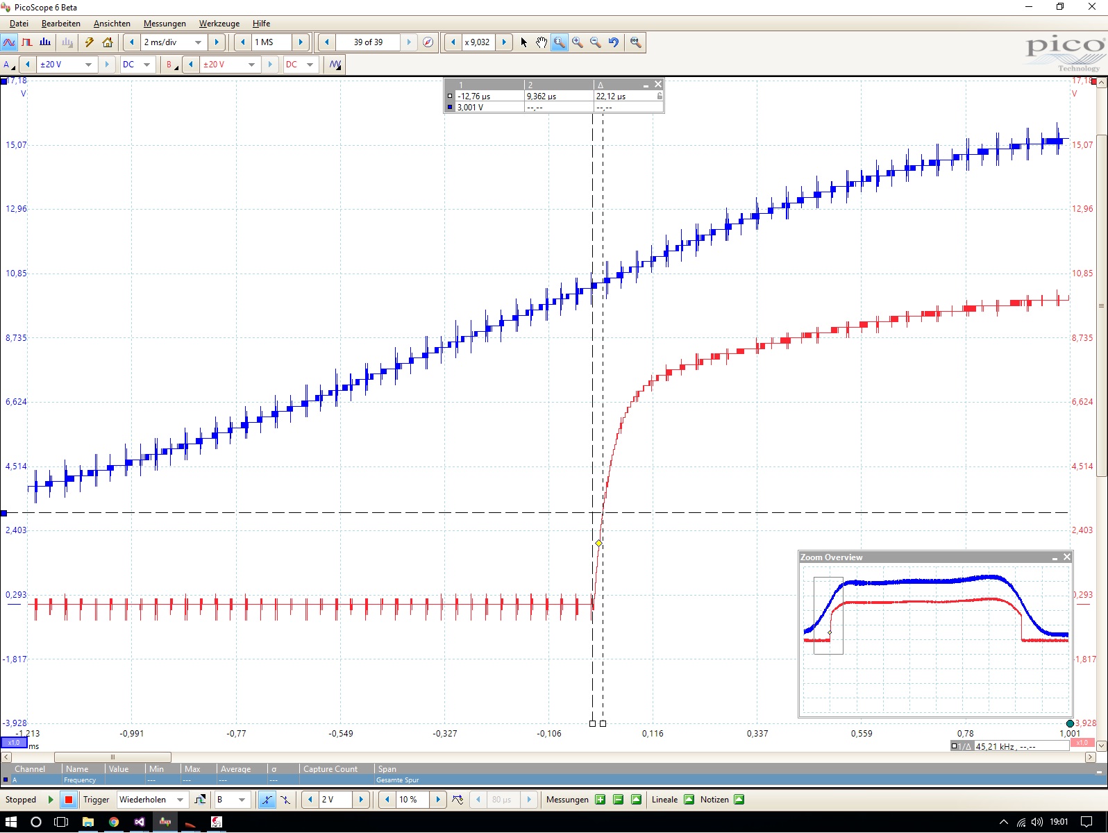Delete measurement with minus icon

[x=619, y=800]
